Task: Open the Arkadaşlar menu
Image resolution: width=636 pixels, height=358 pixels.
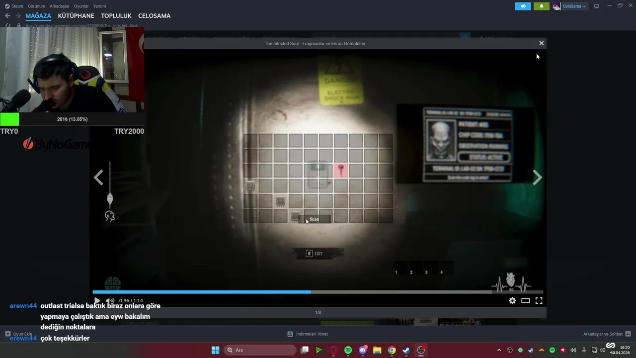Action: click(60, 6)
